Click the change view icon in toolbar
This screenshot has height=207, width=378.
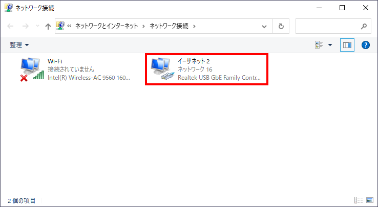(319, 45)
